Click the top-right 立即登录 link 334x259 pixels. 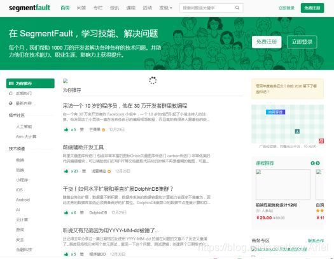click(286, 8)
